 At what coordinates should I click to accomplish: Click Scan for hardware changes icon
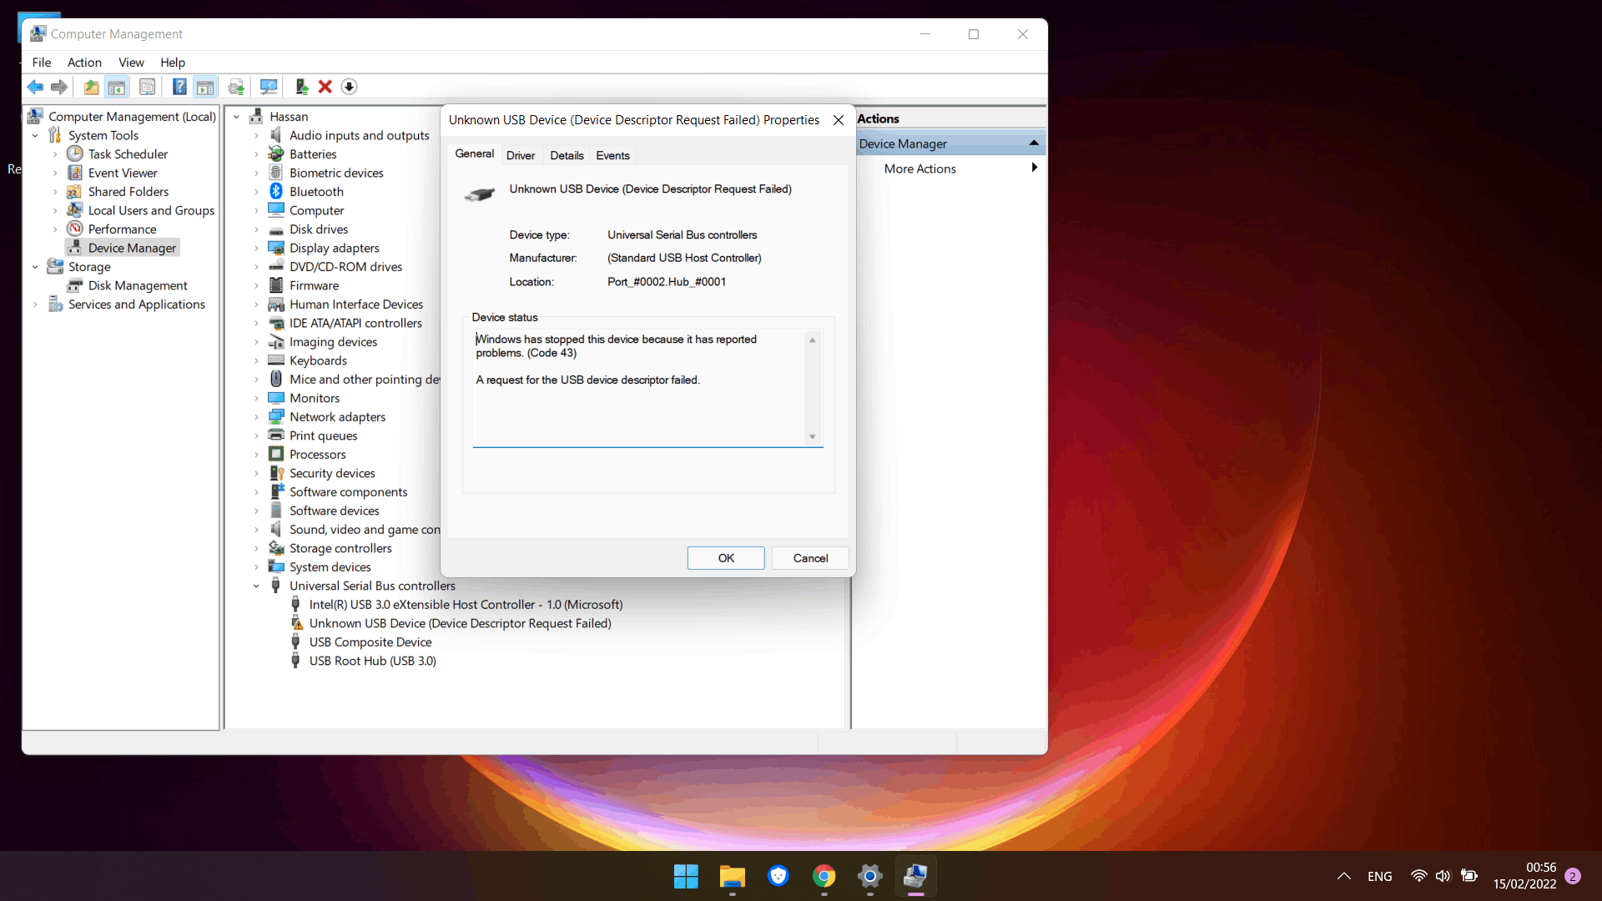pyautogui.click(x=269, y=87)
